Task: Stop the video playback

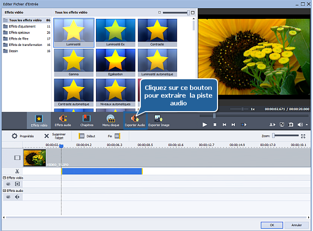Action: pyautogui.click(x=215, y=125)
